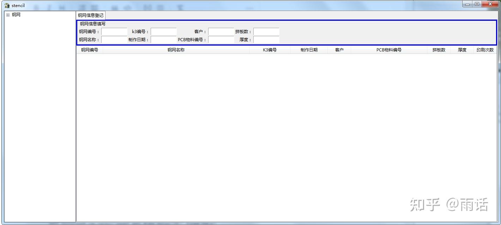Focus the 钢网编号 input field
The width and height of the screenshot is (501, 225).
click(114, 32)
